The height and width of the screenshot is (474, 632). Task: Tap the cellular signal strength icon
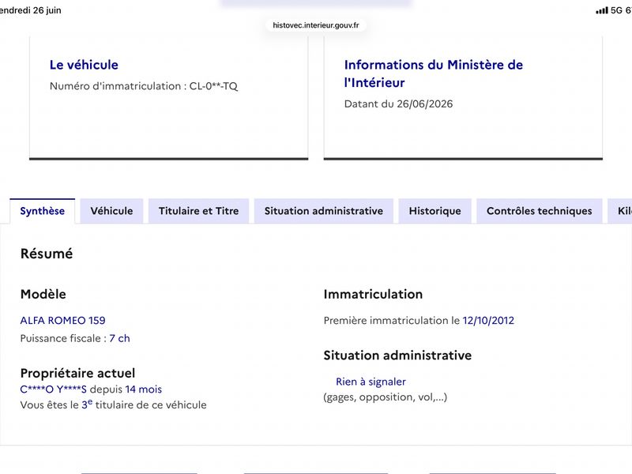coord(602,10)
